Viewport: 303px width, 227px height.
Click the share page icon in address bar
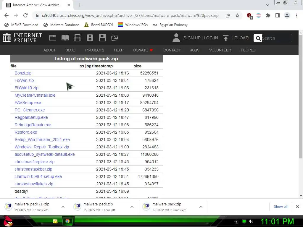(x=228, y=15)
